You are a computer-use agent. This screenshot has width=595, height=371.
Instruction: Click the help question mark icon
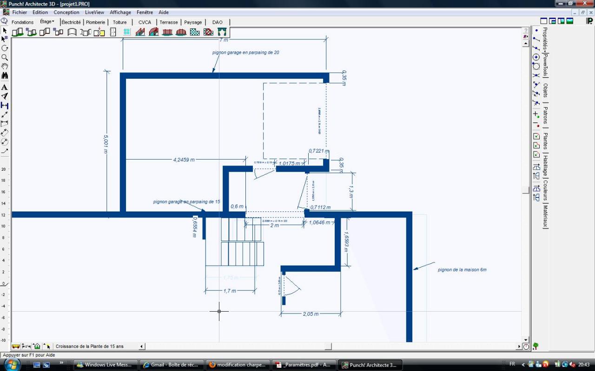pos(4,21)
